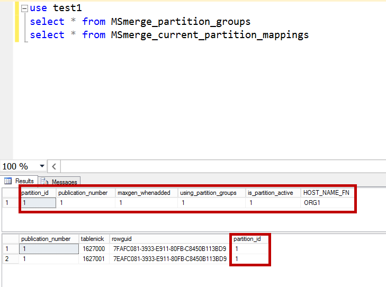
Task: Click the 1627000 tablenick cell
Action: coord(93,249)
